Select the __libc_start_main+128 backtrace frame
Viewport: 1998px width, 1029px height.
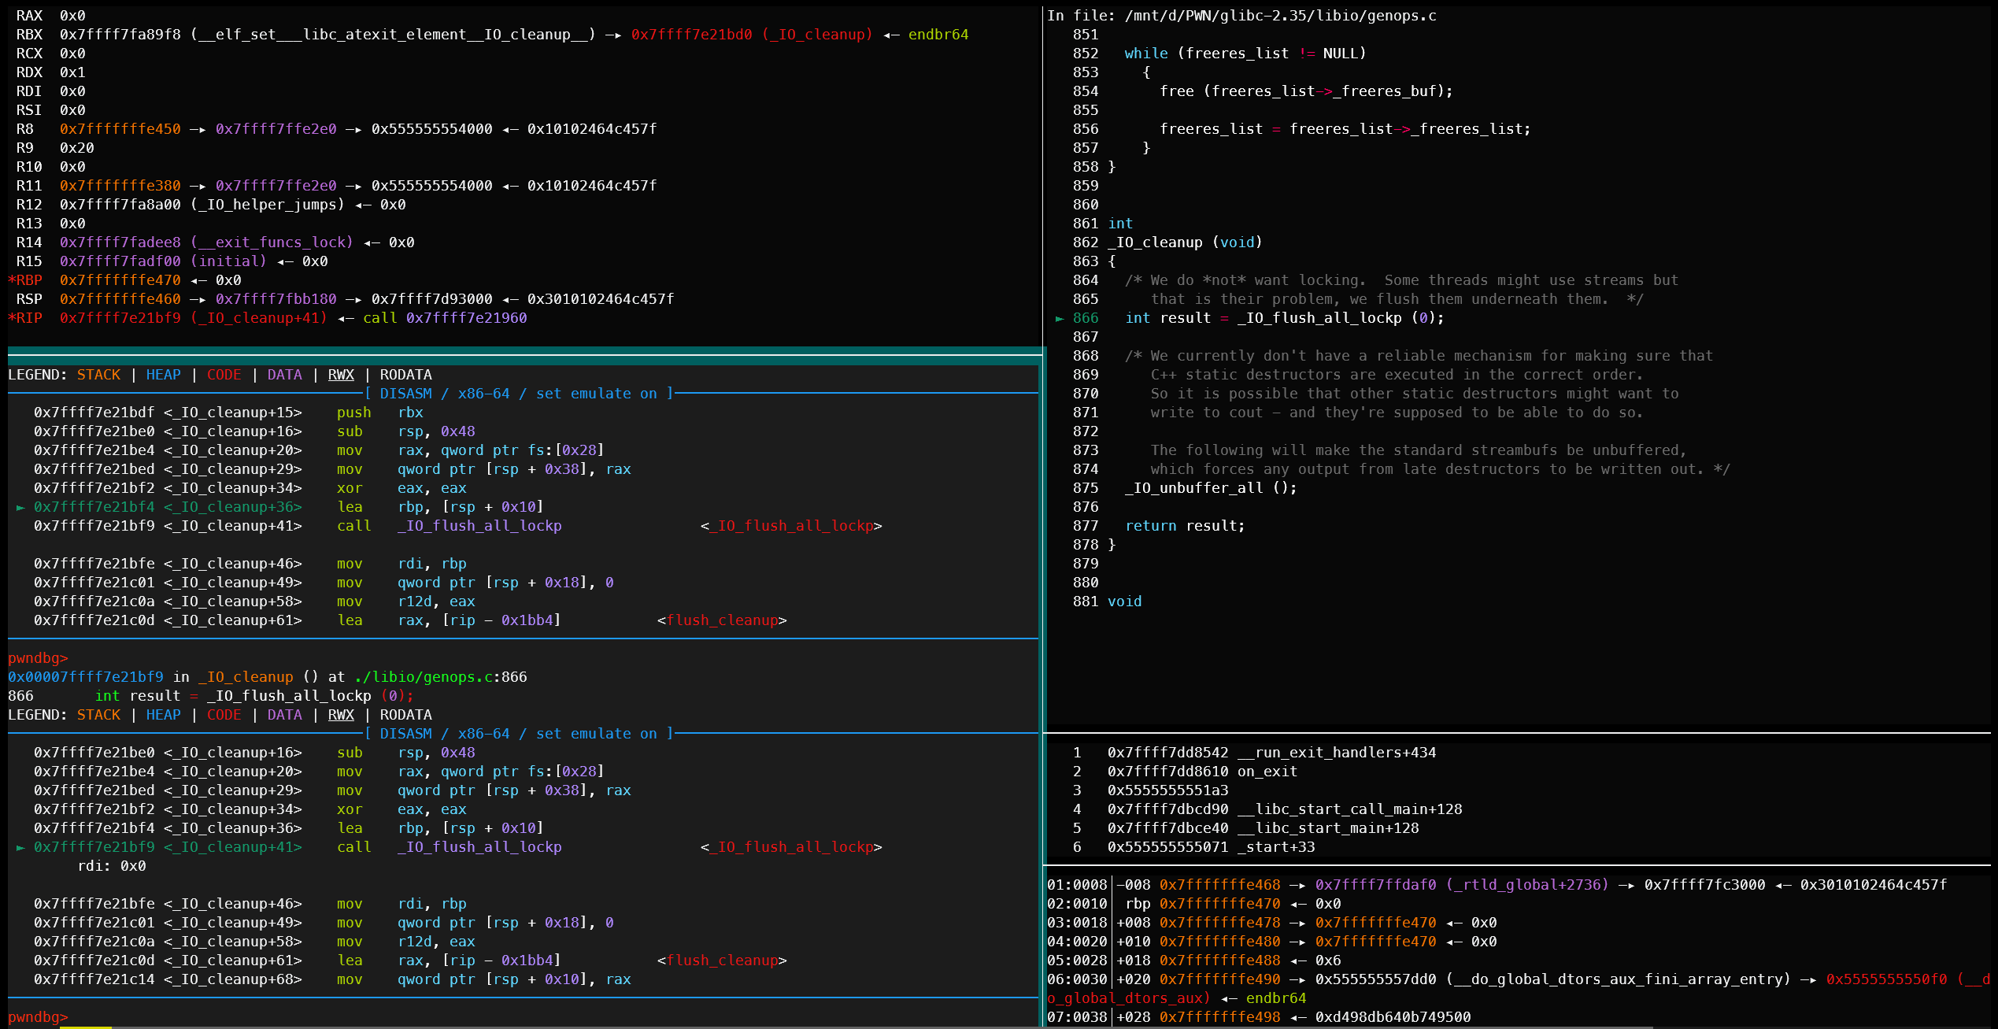pos(1327,828)
